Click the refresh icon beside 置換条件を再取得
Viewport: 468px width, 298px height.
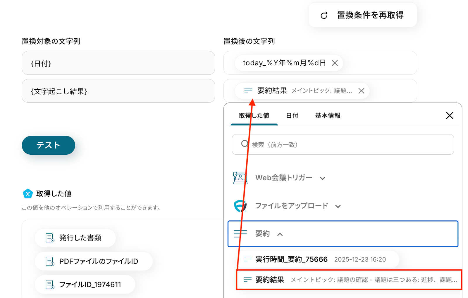click(x=324, y=16)
